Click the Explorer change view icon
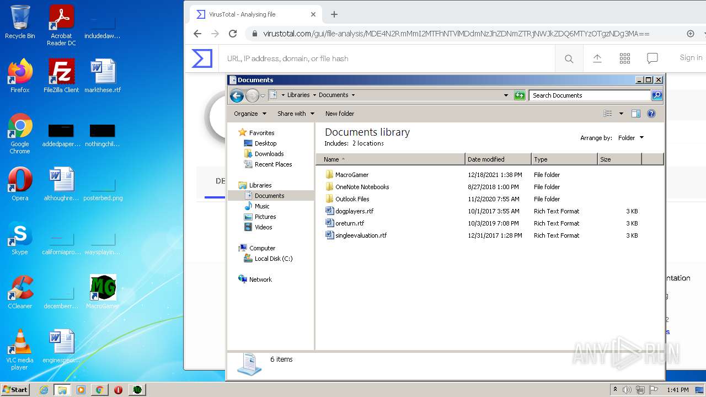This screenshot has height=397, width=706. [608, 114]
